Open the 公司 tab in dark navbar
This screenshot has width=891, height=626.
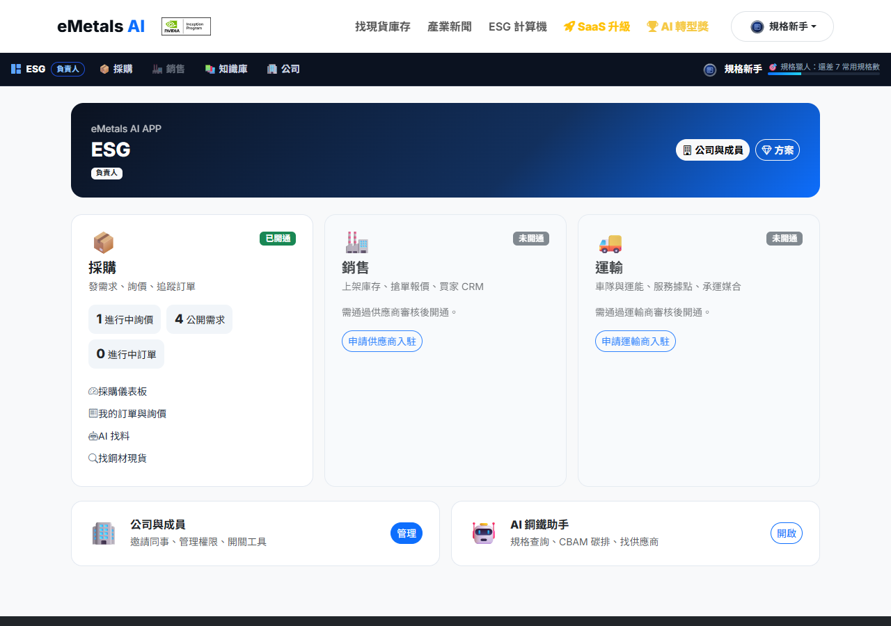283,69
